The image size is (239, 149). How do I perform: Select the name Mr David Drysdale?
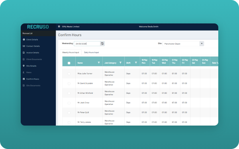tap(85, 83)
